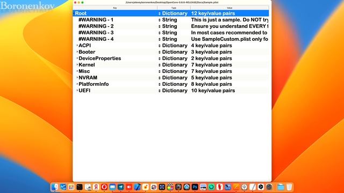344x193 pixels.
Task: Select the #WARNING - 1 key
Action: [x=96, y=20]
